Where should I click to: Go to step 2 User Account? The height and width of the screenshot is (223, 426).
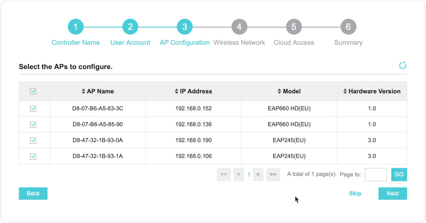click(130, 27)
